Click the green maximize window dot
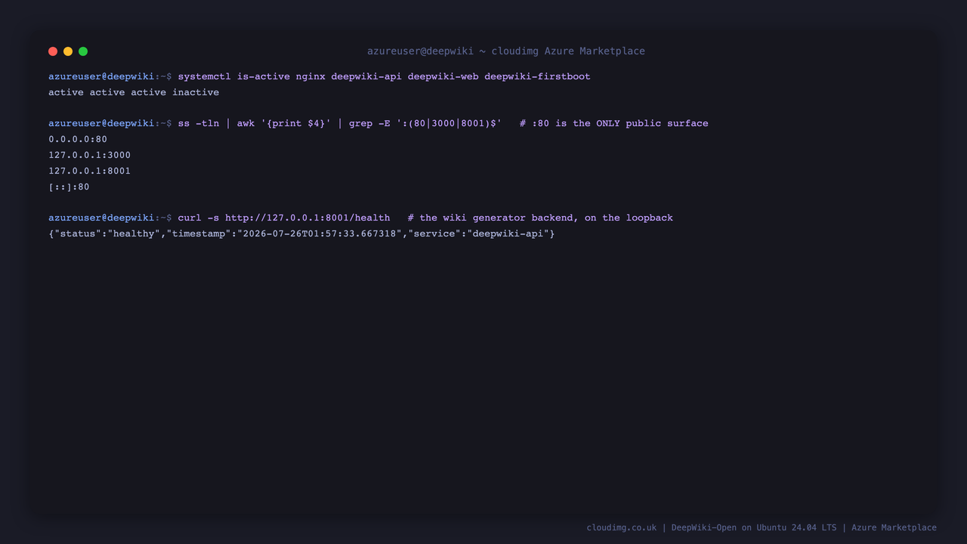This screenshot has width=967, height=544. [x=83, y=51]
